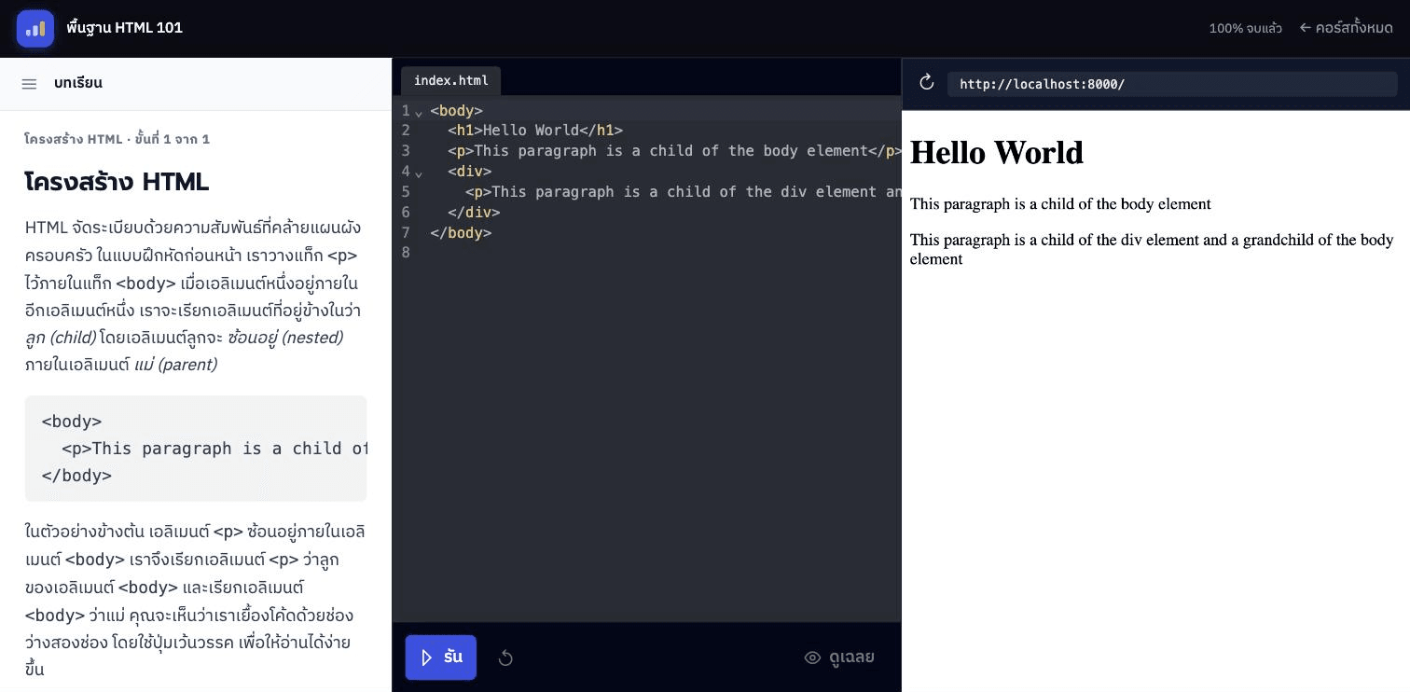Viewport: 1410px width, 692px height.
Task: Click the example code block in lesson
Action: pyautogui.click(x=196, y=449)
